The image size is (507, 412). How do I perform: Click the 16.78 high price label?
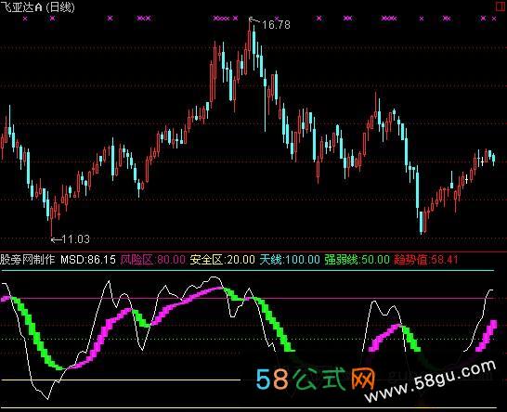coord(276,25)
